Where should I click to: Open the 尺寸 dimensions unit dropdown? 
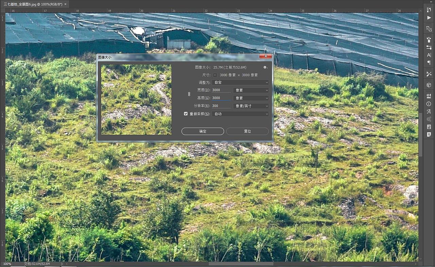[215, 75]
